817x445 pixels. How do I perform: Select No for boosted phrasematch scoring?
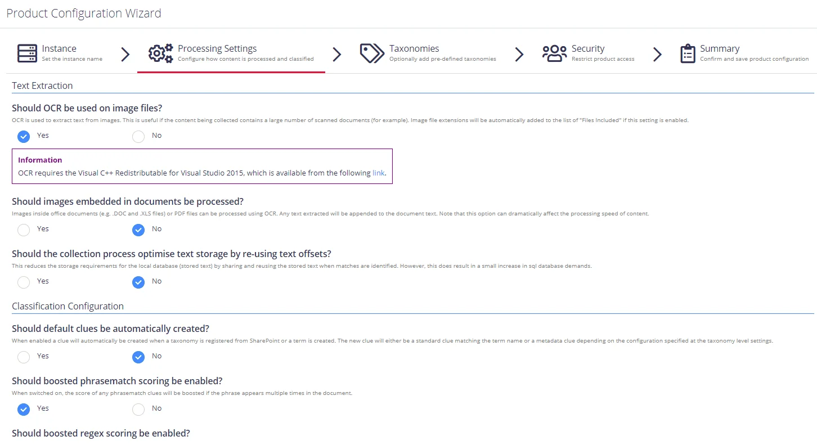(x=138, y=409)
